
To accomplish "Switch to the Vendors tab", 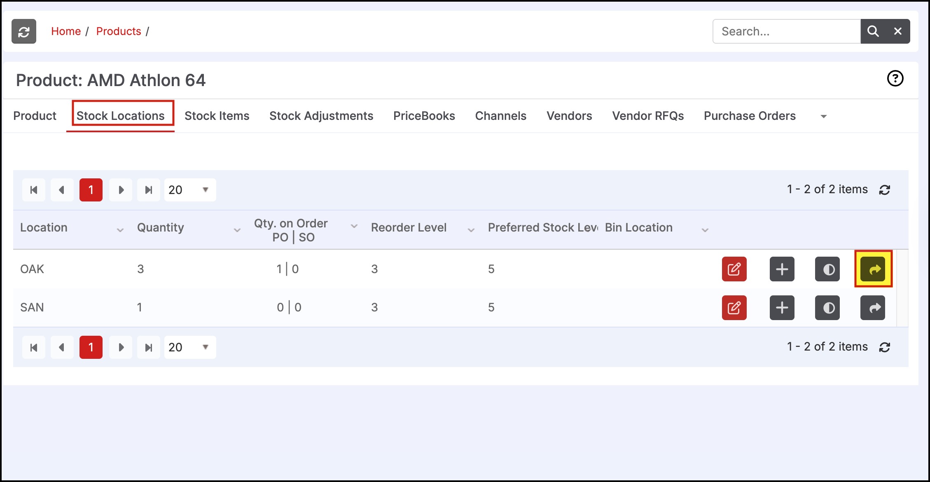I will [x=569, y=116].
